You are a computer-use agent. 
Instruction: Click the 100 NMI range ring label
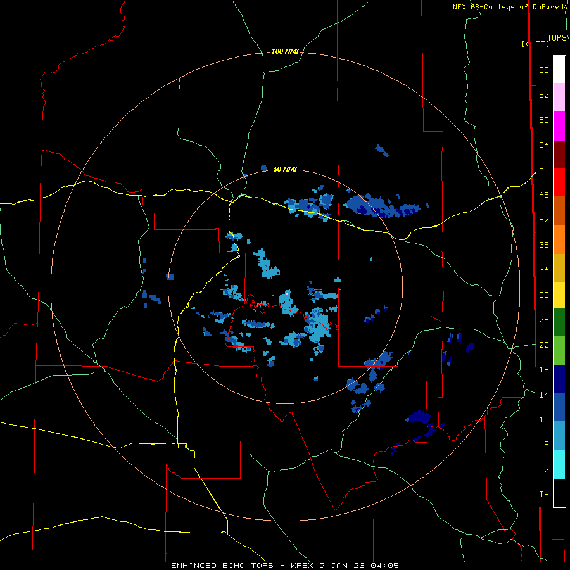coord(285,51)
